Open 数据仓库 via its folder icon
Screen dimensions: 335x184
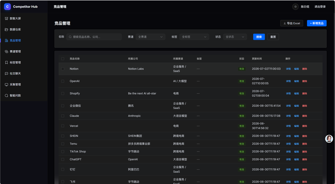(x=6, y=29)
